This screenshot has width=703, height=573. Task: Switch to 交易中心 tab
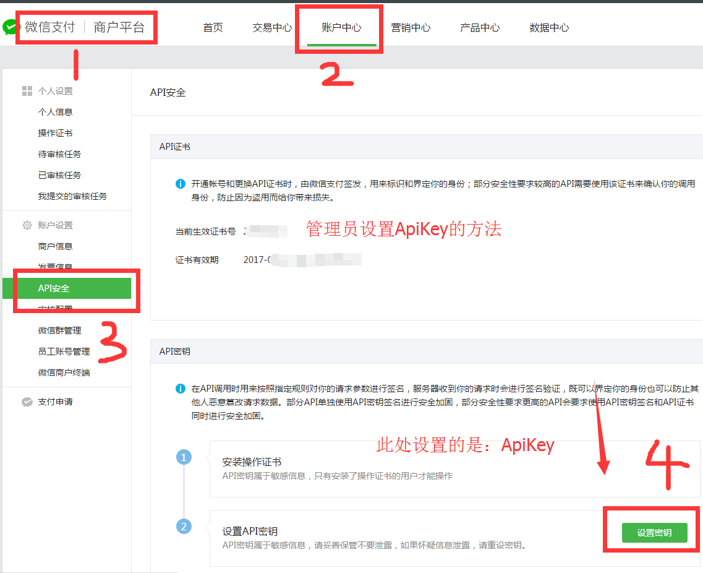point(272,27)
